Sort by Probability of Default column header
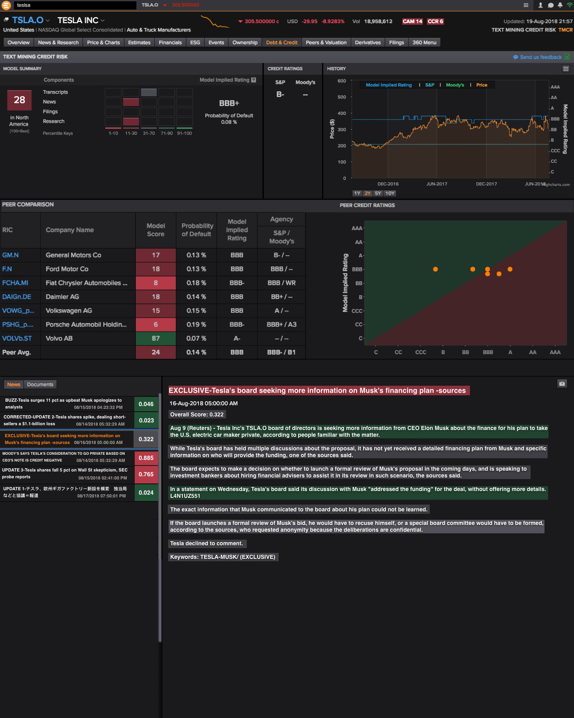Viewport: 574px width, 718px height. click(197, 230)
